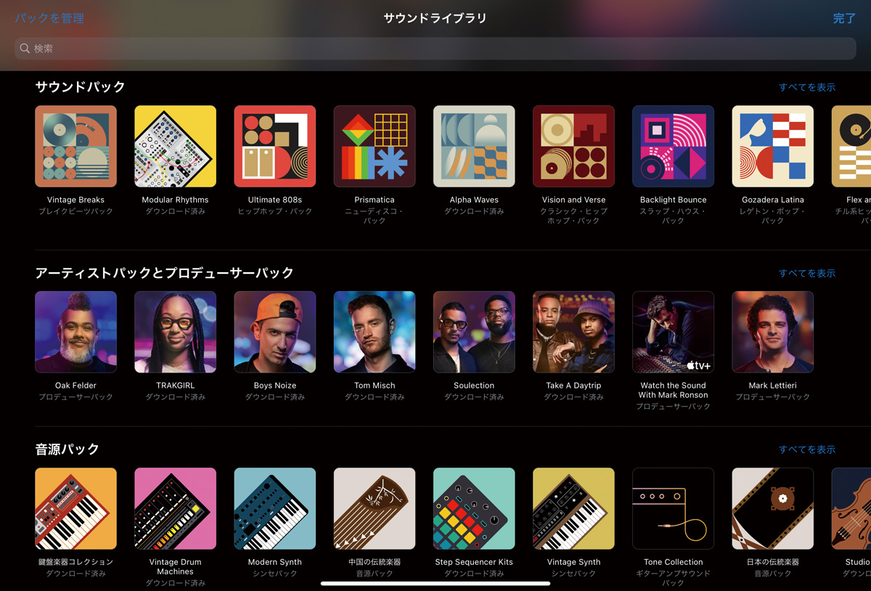Click the Vintage Synth label
Viewport: 871px width, 591px height.
(x=573, y=562)
